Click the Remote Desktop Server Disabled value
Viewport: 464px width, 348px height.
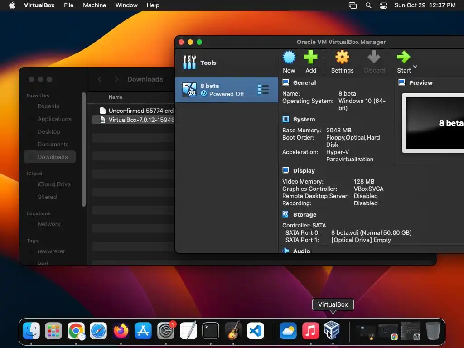point(366,196)
